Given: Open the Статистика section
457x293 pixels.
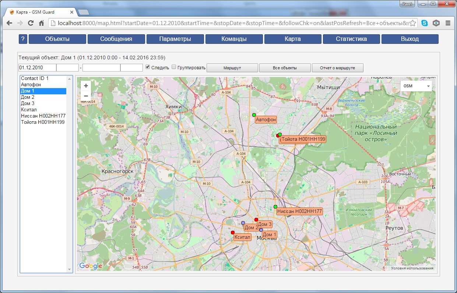Looking at the screenshot, I should pos(351,39).
